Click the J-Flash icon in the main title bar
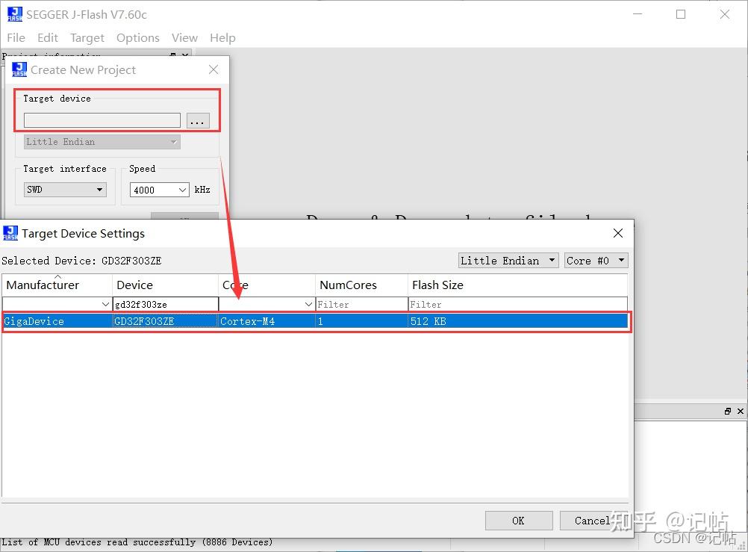748x552 pixels. pyautogui.click(x=15, y=14)
